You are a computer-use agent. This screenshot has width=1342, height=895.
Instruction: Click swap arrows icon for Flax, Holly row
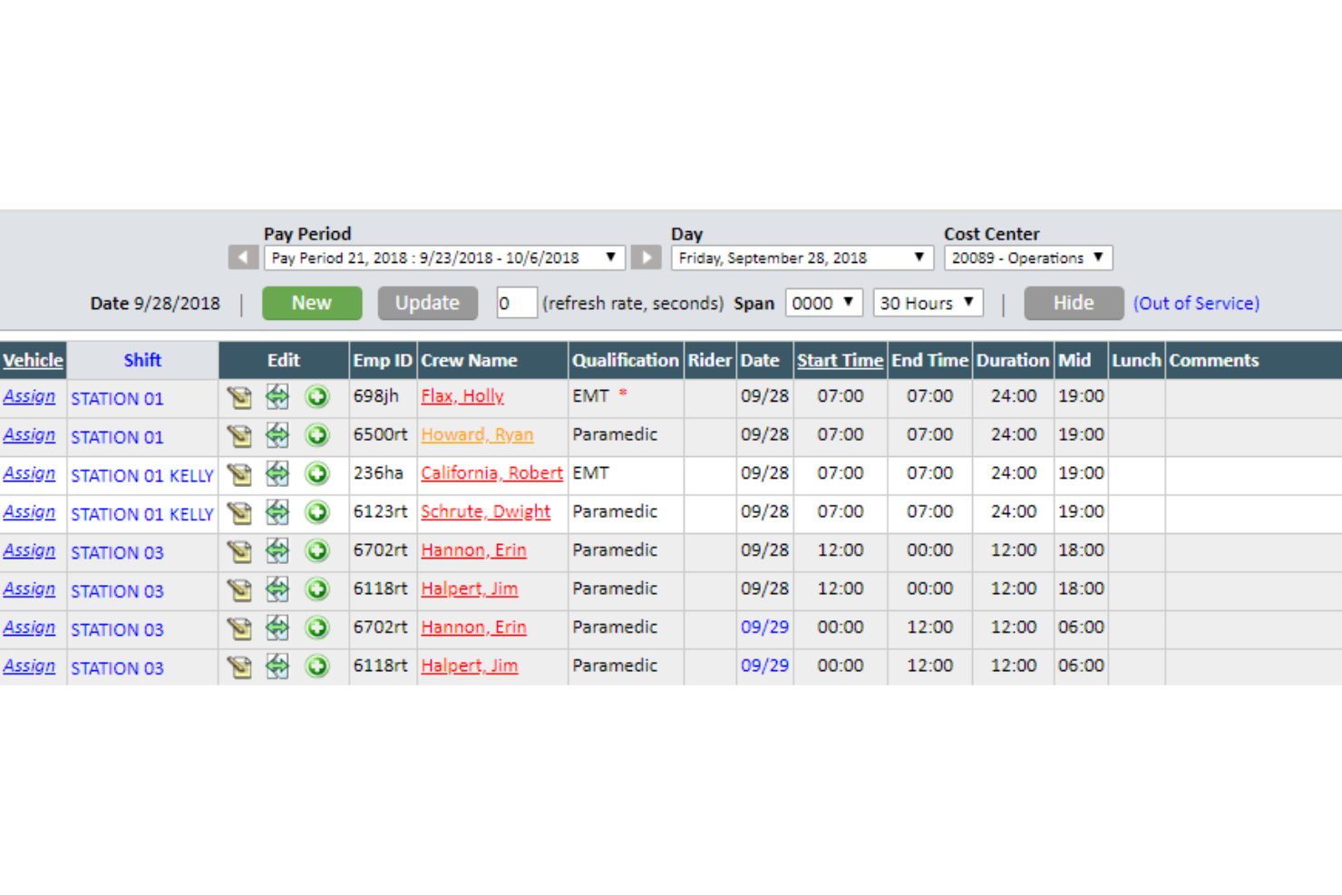[x=277, y=396]
